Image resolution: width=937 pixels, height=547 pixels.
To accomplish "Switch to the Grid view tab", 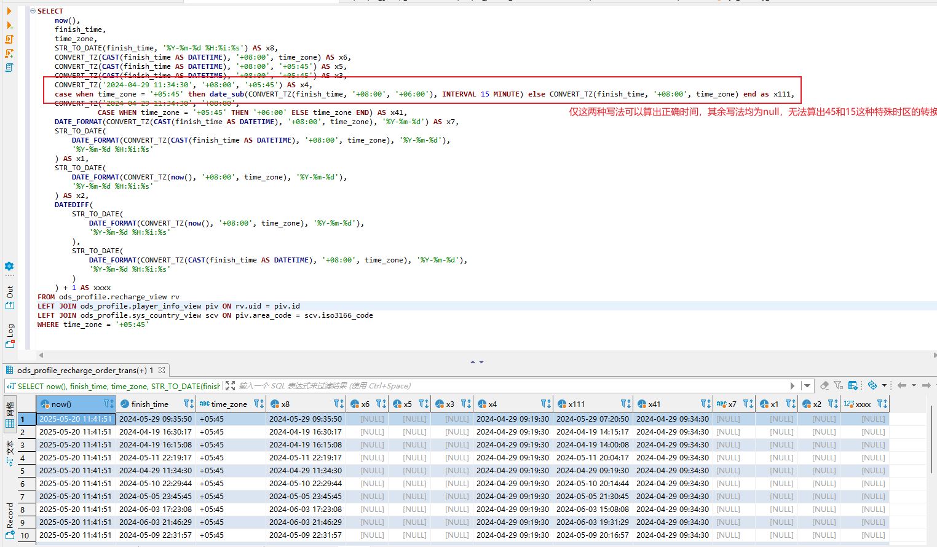I will coord(10,415).
